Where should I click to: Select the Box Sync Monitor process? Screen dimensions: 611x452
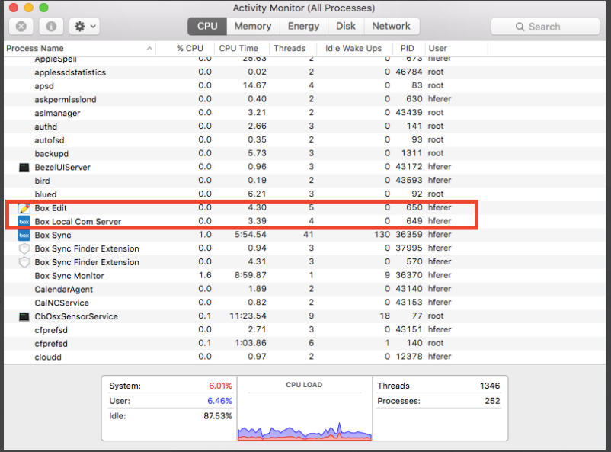(69, 276)
